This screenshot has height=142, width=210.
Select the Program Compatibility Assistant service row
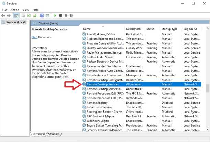(142, 43)
